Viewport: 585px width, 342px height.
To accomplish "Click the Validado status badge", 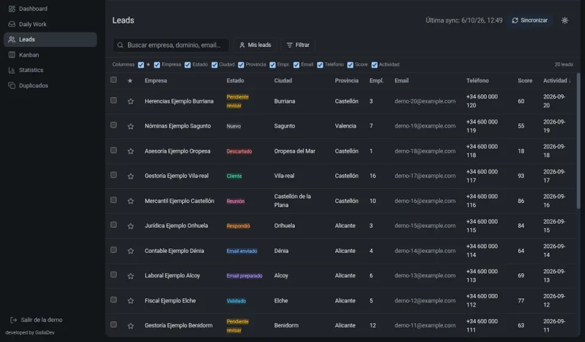I will coord(236,301).
